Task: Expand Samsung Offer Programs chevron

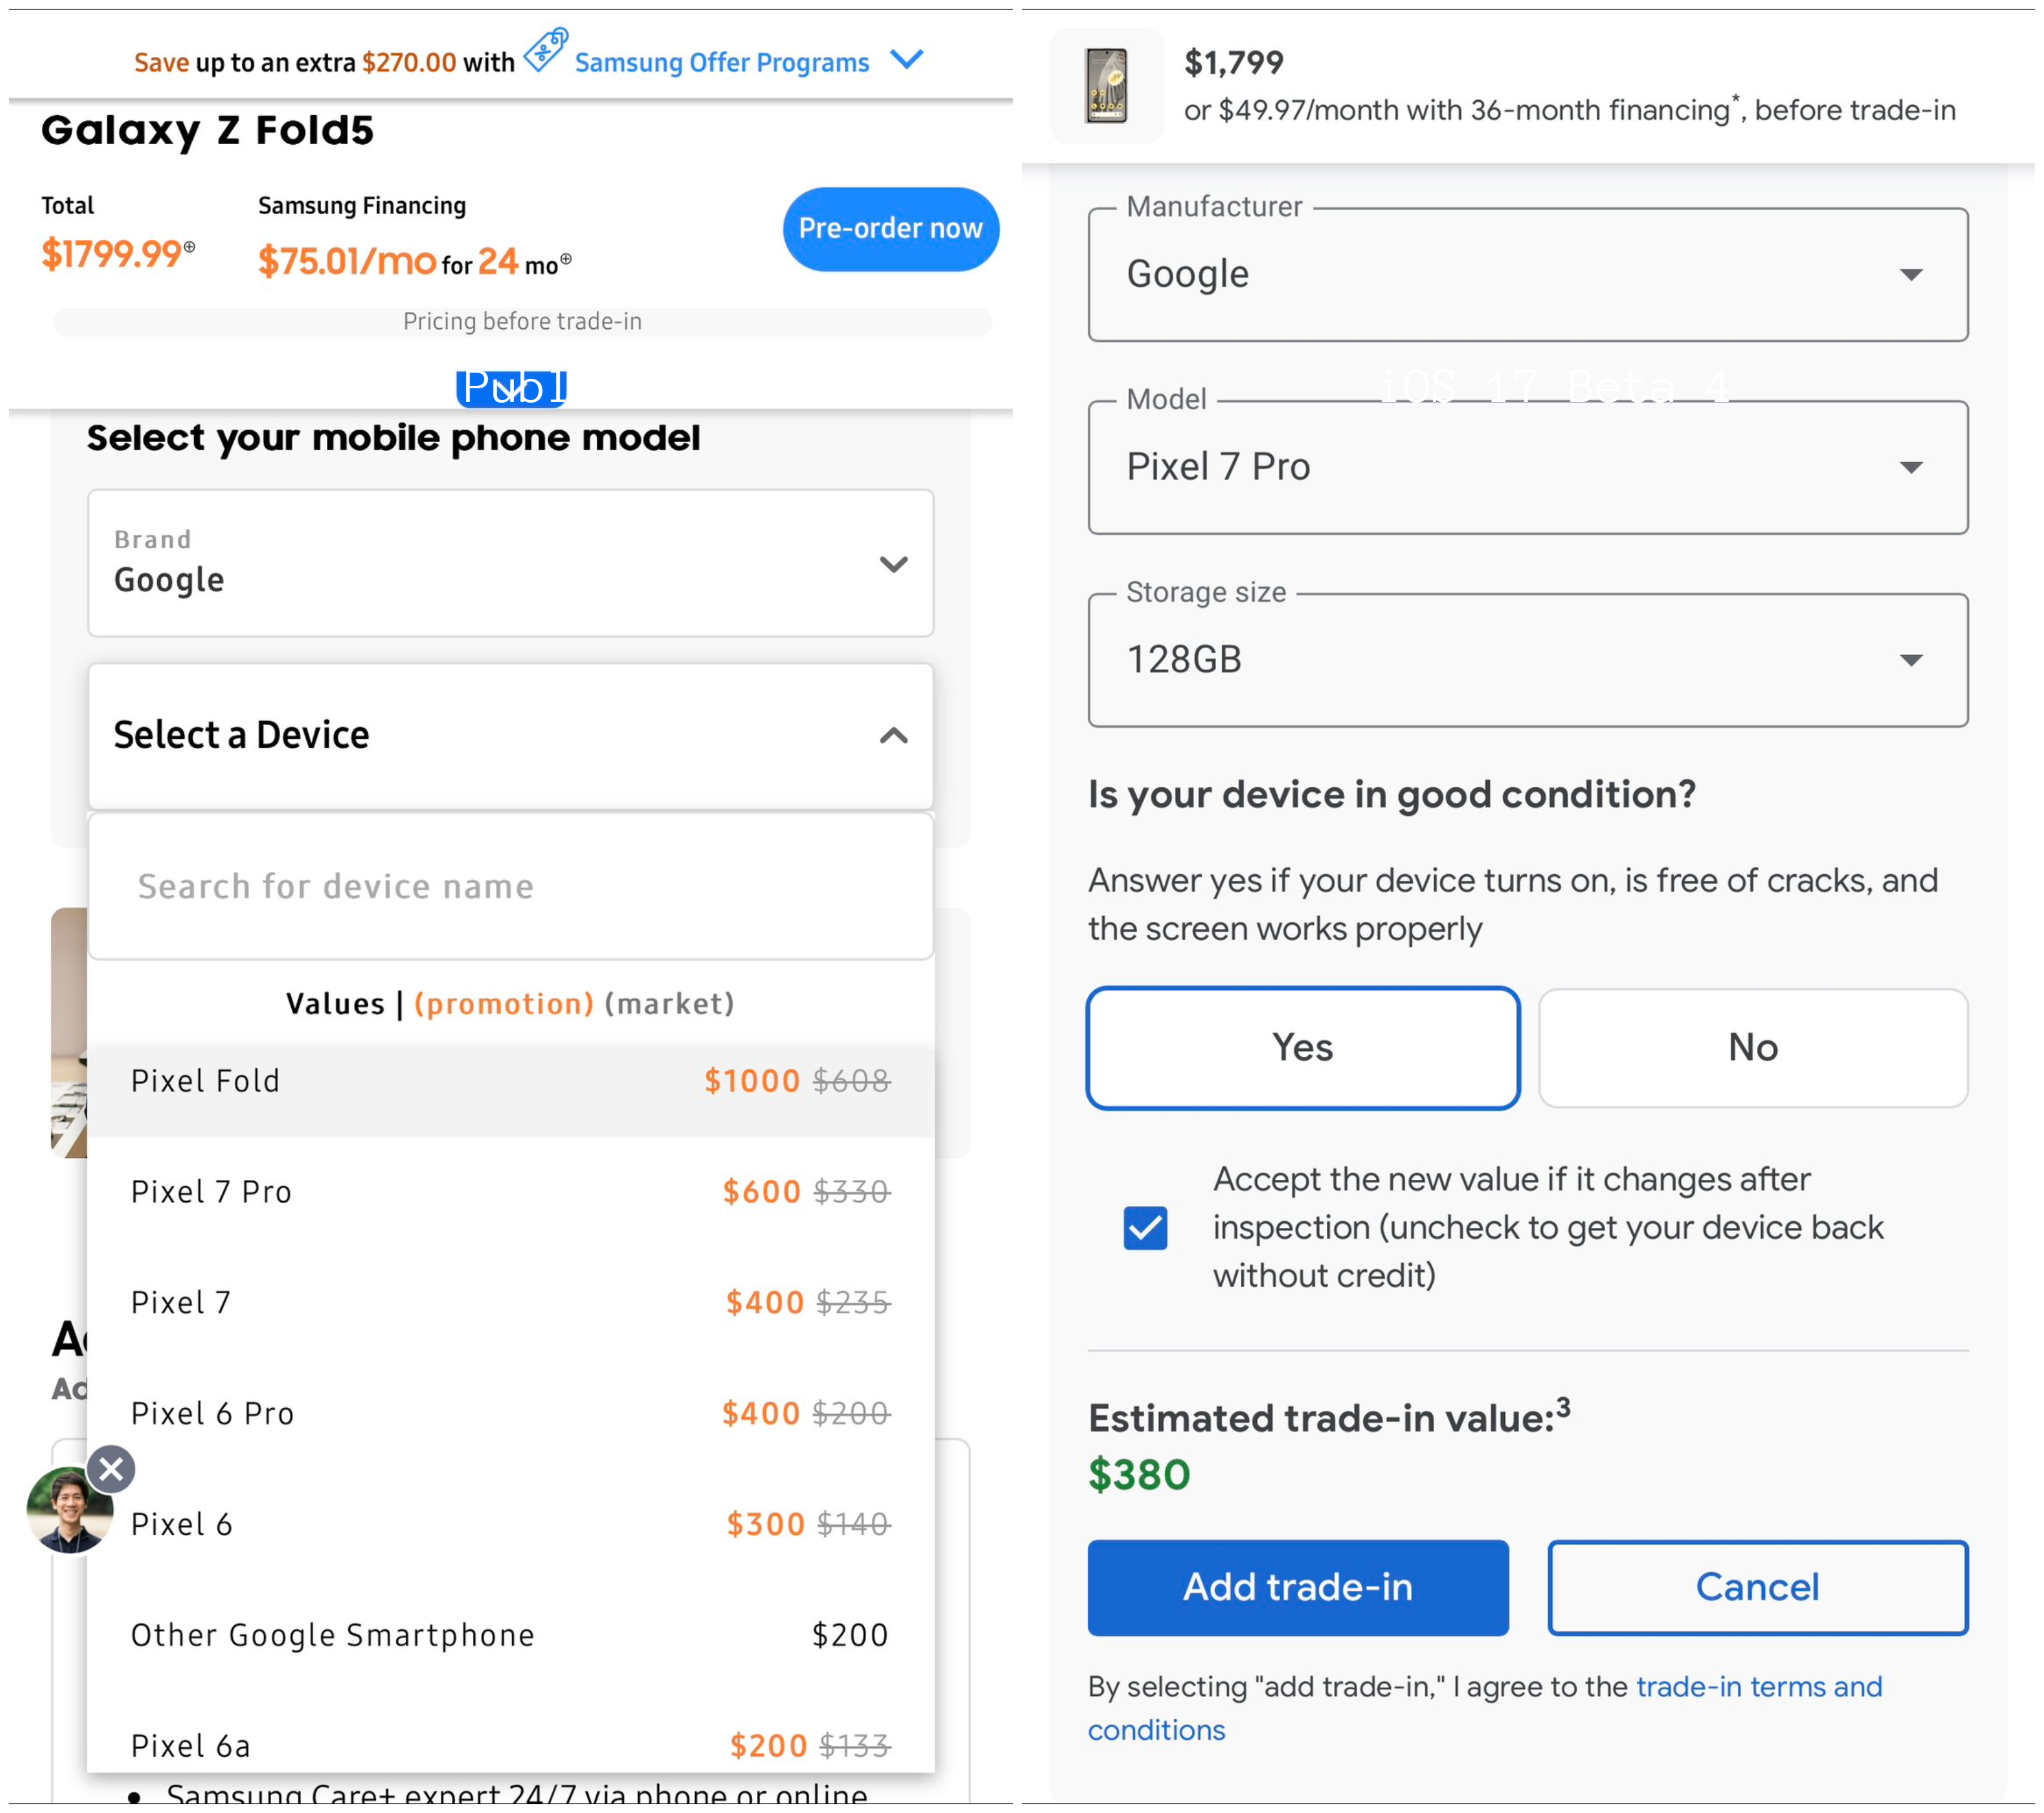Action: [907, 60]
